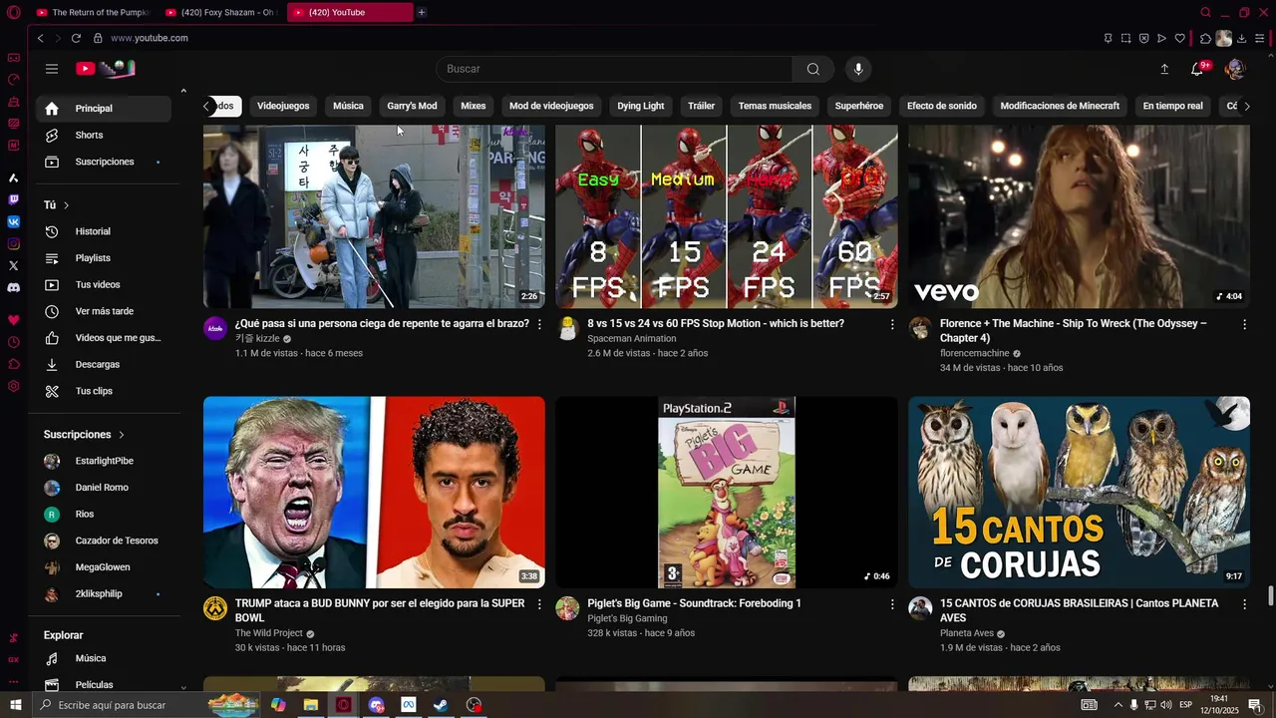Open the YouTube account avatar menu
This screenshot has width=1276, height=718.
click(1235, 69)
